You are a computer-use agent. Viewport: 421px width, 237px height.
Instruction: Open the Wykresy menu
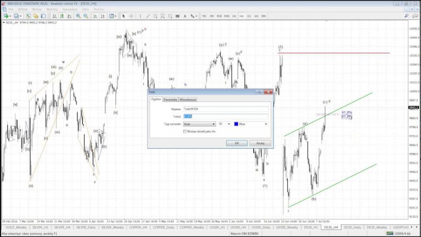coord(52,9)
